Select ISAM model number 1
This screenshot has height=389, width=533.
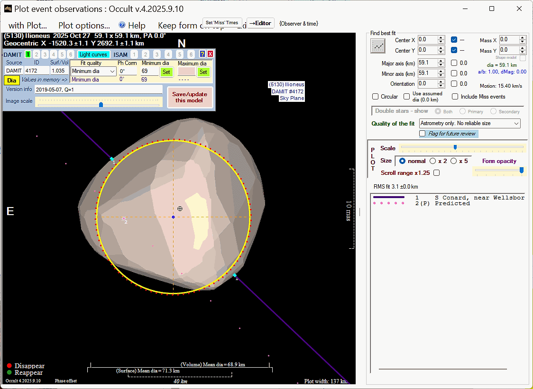(134, 54)
